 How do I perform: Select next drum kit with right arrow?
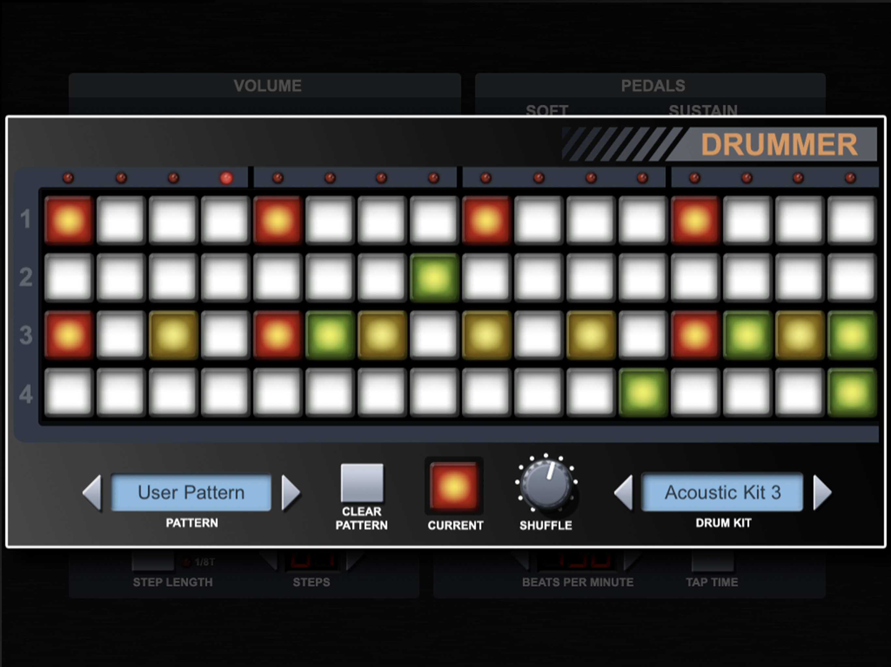pos(821,493)
